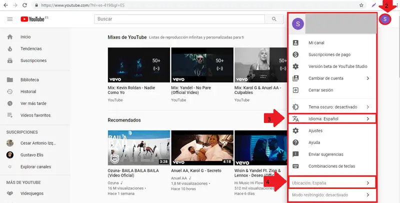Click the Combinaciones de teclas keyboard icon
This screenshot has height=203, width=400.
pos(295,166)
